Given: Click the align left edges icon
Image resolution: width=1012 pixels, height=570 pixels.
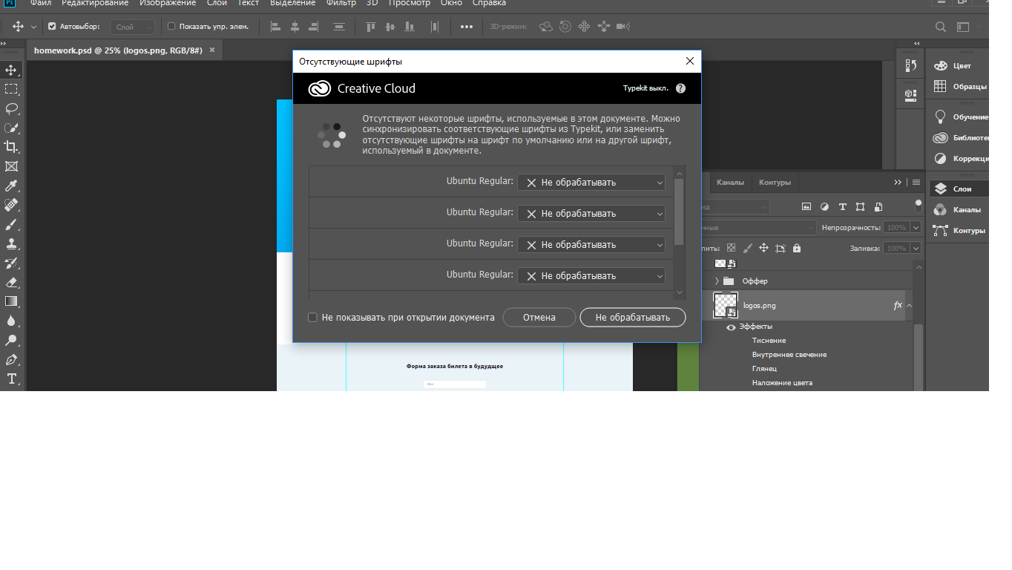Looking at the screenshot, I should pos(276,27).
